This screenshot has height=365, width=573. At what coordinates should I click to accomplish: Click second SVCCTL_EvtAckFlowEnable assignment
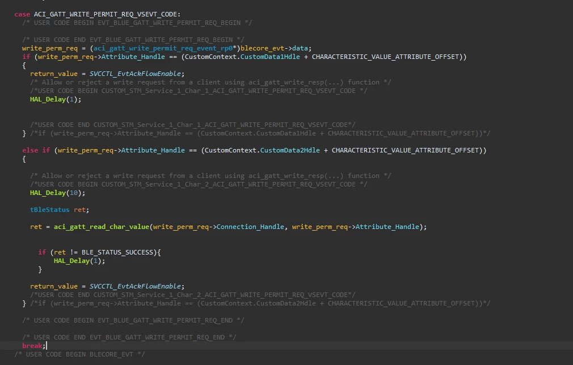pyautogui.click(x=107, y=286)
